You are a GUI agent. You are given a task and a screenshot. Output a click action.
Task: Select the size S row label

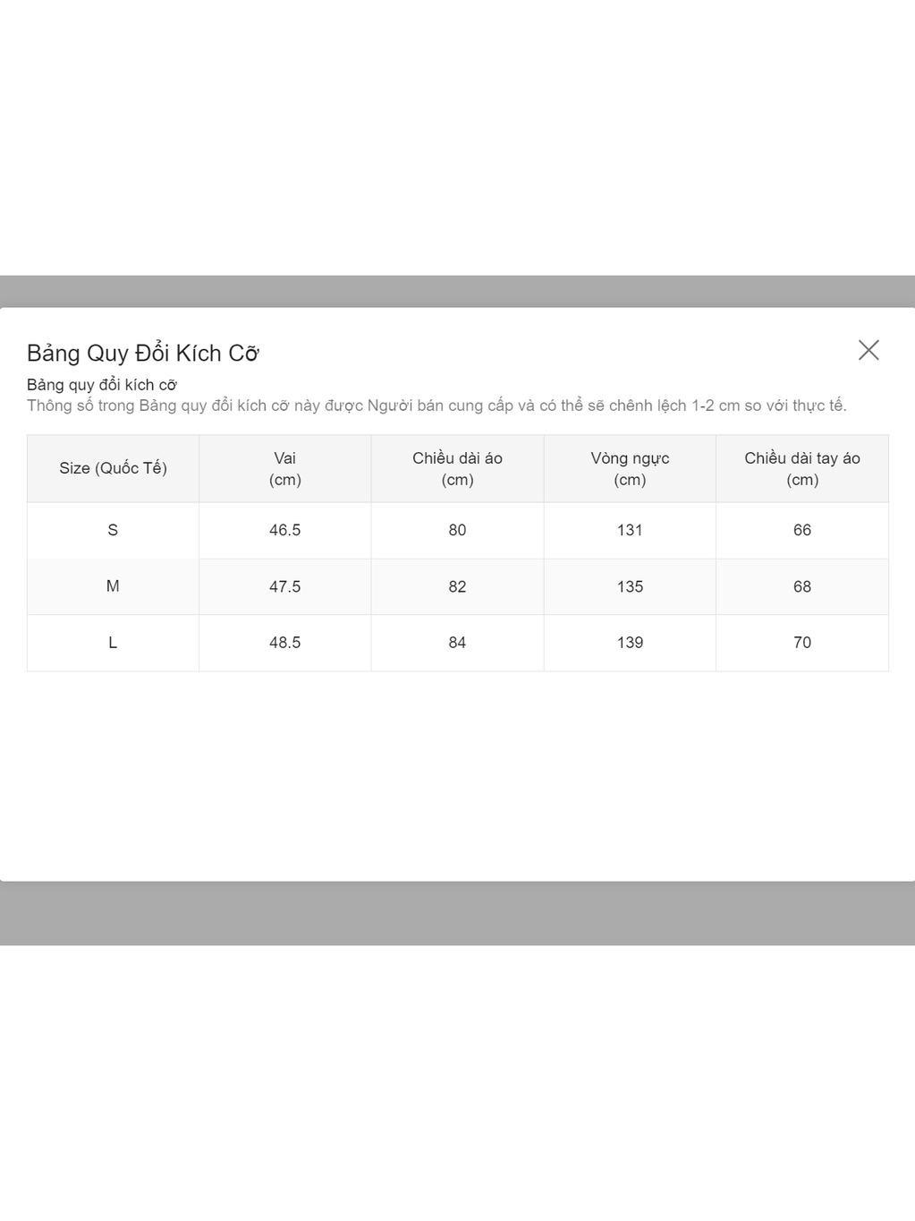click(113, 530)
